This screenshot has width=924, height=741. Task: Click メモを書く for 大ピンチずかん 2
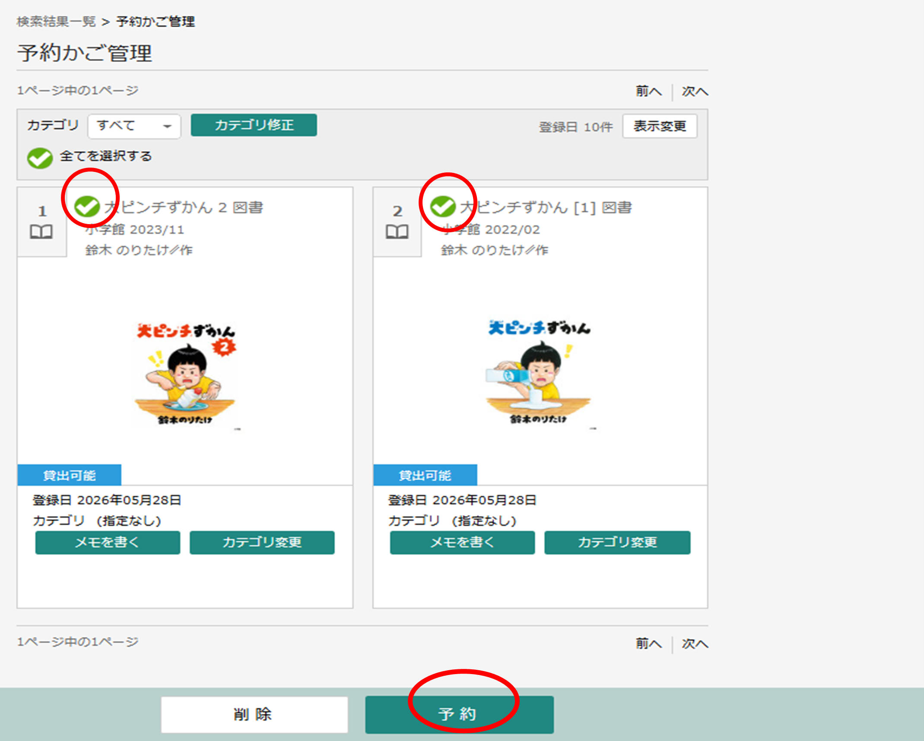108,542
